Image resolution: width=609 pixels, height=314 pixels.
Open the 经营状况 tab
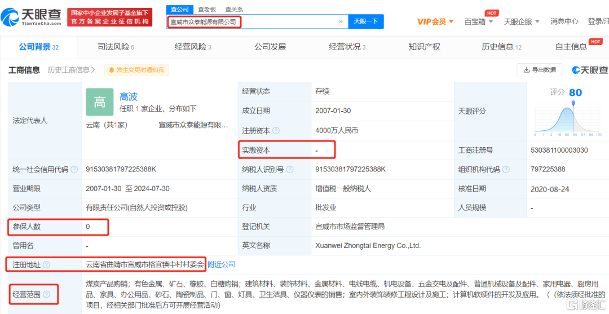(347, 47)
